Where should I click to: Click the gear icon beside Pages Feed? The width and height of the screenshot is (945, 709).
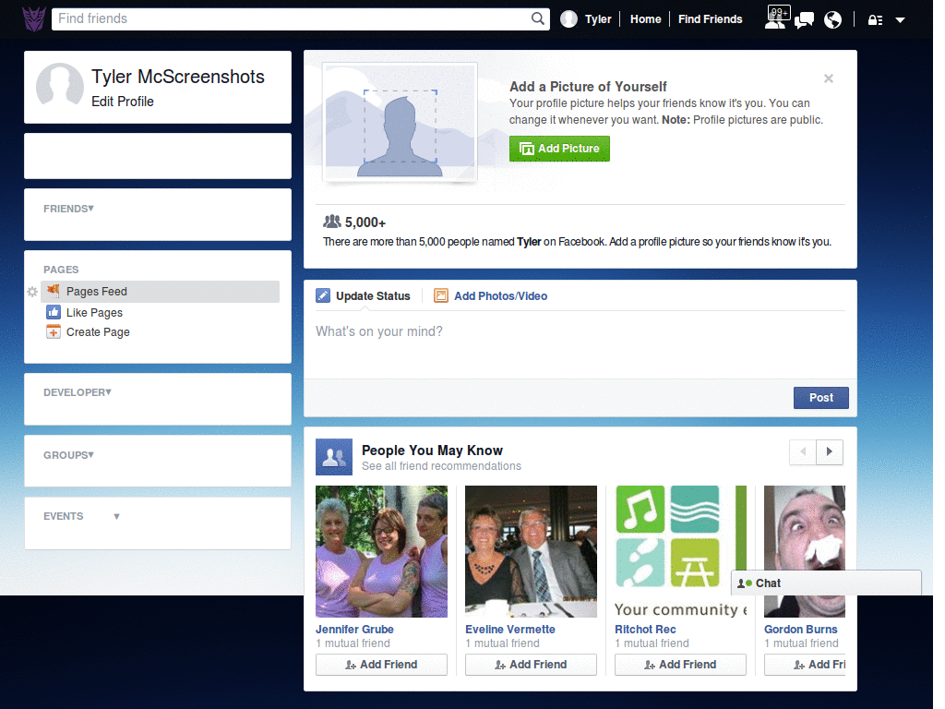tap(32, 292)
